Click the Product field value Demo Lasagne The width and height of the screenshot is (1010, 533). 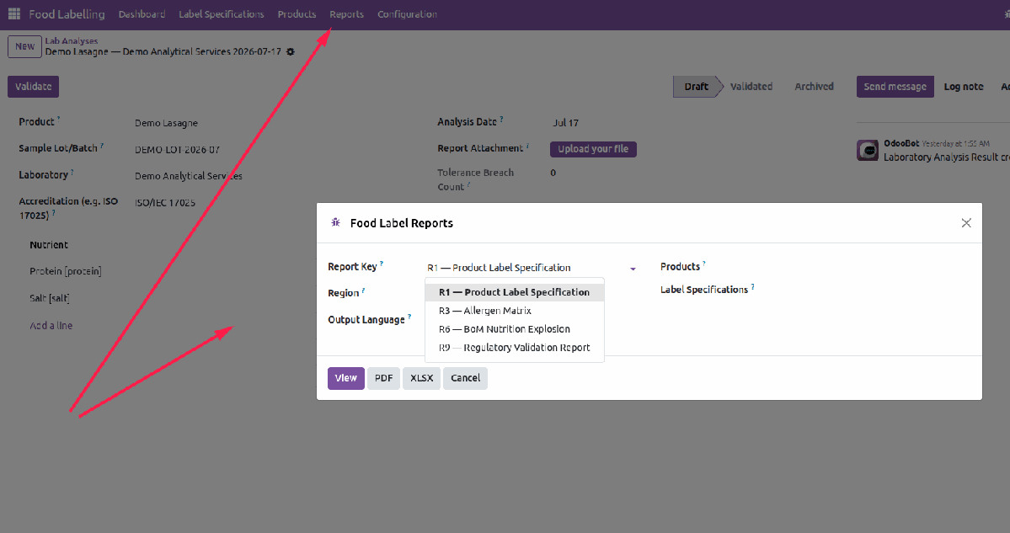click(x=166, y=123)
